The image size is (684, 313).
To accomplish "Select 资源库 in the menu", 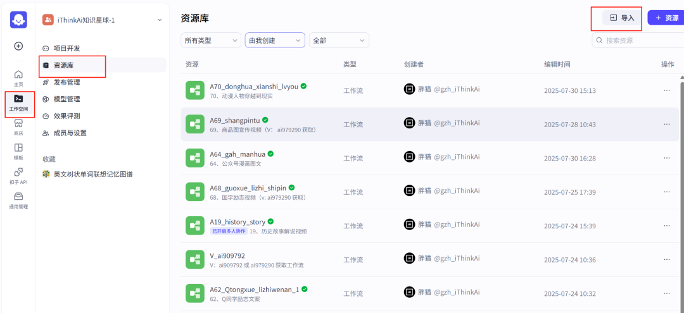I will click(103, 65).
